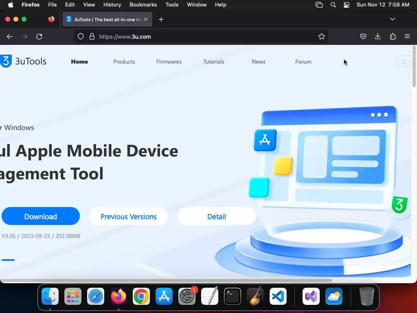Click the V3.05 version info text
Screen dimensions: 417x313
tap(41, 236)
